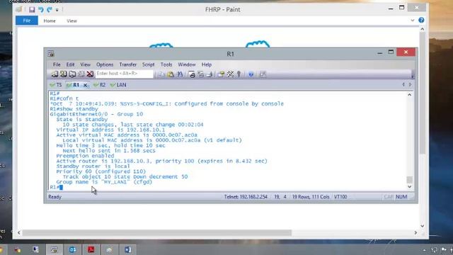Click Save icon in Paint quick access toolbar

[x=32, y=9]
